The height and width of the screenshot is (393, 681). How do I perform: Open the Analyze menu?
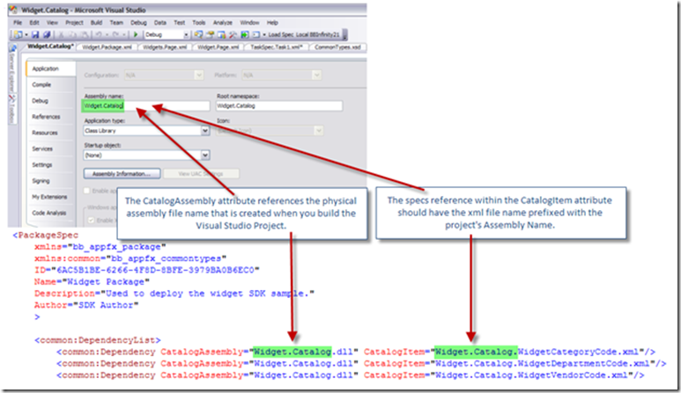click(222, 23)
